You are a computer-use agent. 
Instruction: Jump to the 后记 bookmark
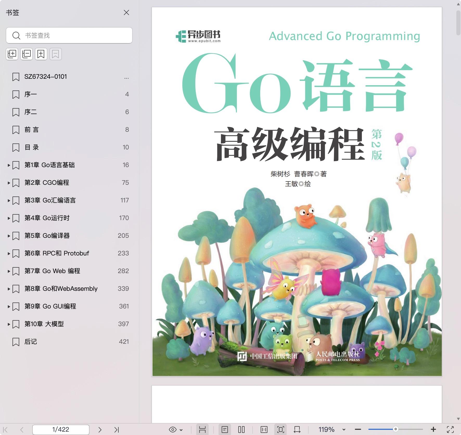[x=31, y=342]
